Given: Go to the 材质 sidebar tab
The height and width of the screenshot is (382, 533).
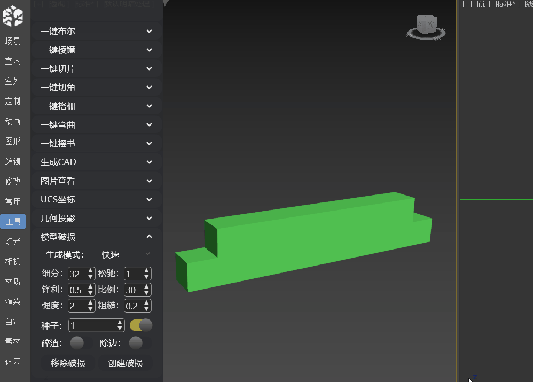Looking at the screenshot, I should coord(13,282).
